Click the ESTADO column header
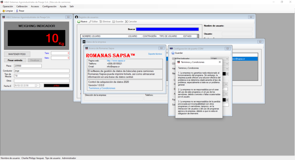The width and height of the screenshot is (295, 160). (187, 36)
